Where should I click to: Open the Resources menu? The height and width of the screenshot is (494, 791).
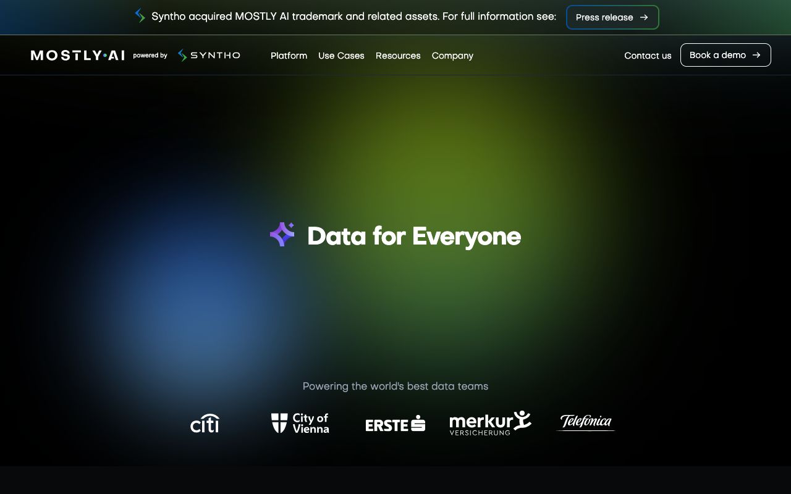398,56
